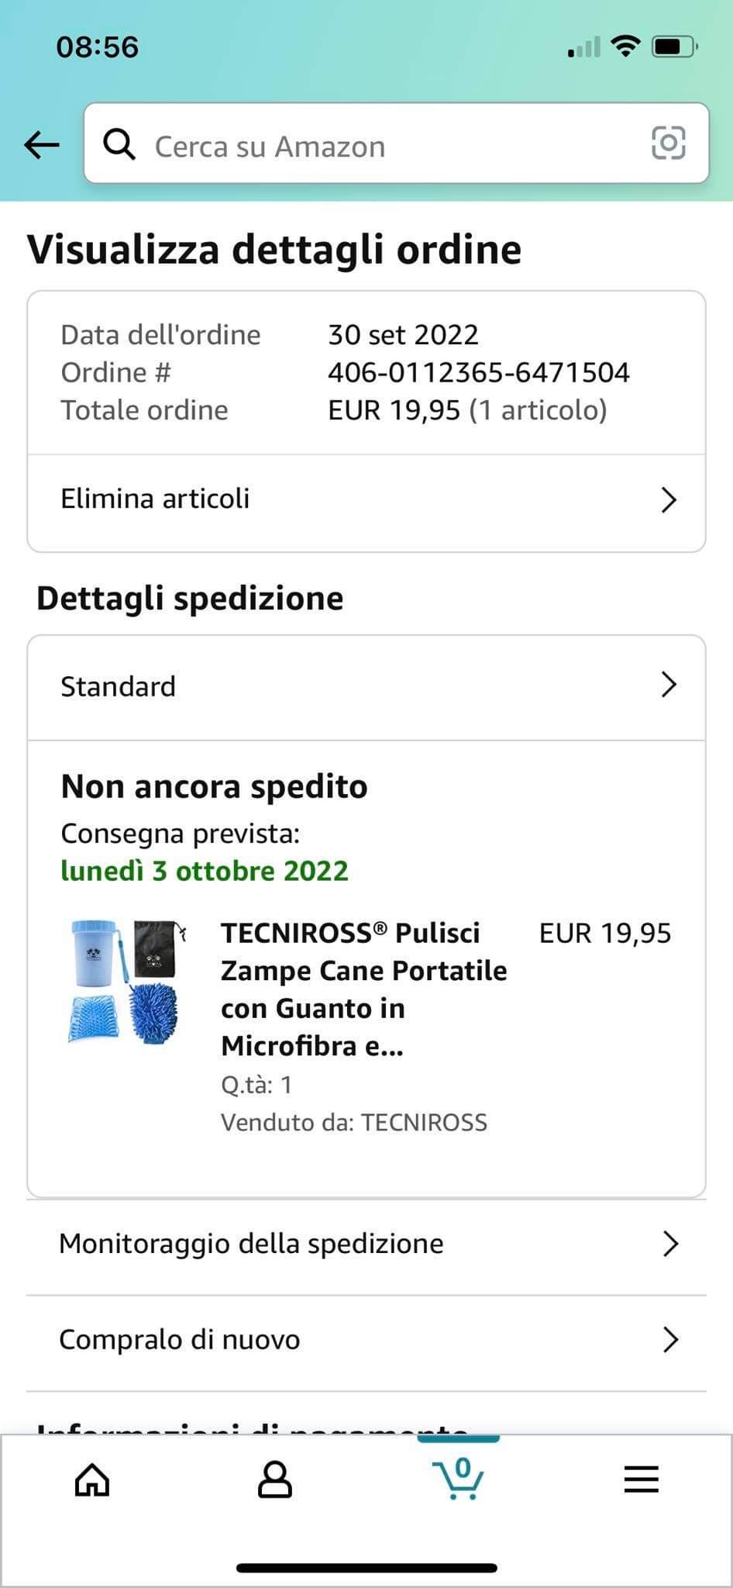Open the account profile icon
The width and height of the screenshot is (733, 1588).
pyautogui.click(x=275, y=1479)
